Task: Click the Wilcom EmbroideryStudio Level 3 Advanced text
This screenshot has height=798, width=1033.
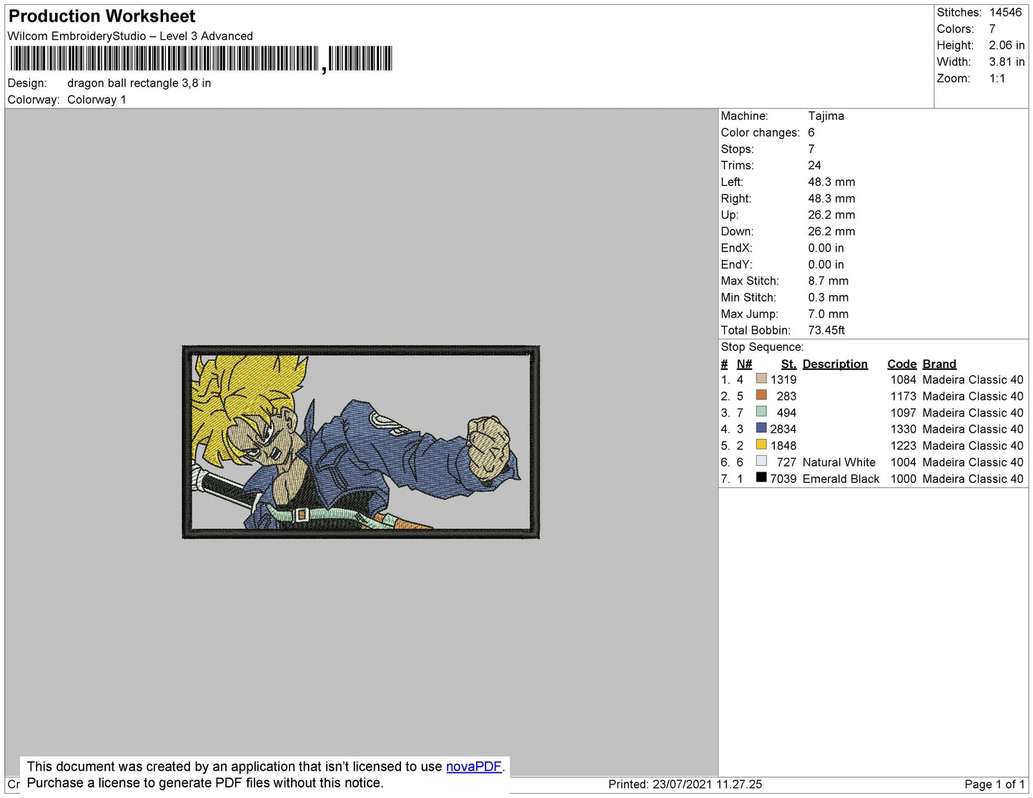Action: pos(130,36)
